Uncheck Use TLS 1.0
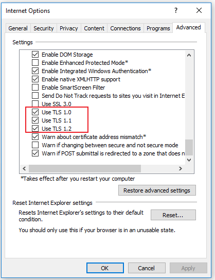The height and width of the screenshot is (280, 215). coord(35,112)
